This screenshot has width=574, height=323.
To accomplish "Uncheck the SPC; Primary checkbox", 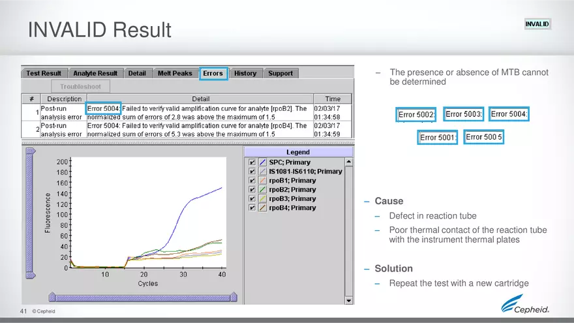I will point(252,162).
